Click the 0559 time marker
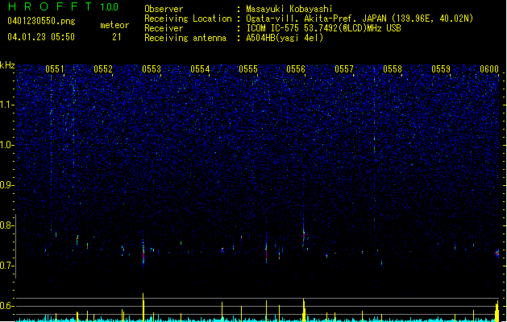This screenshot has height=322, width=507. (441, 69)
